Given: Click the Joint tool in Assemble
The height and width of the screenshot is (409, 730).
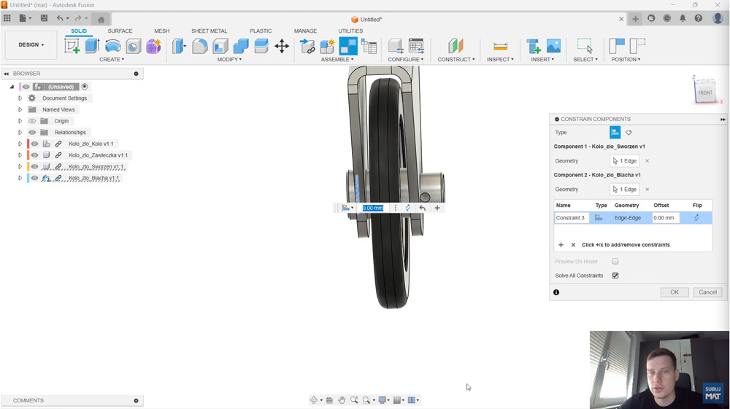Looking at the screenshot, I should tap(348, 46).
